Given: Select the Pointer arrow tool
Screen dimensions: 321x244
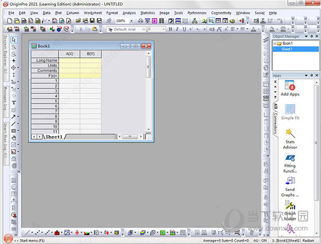Looking at the screenshot, I should [14, 40].
